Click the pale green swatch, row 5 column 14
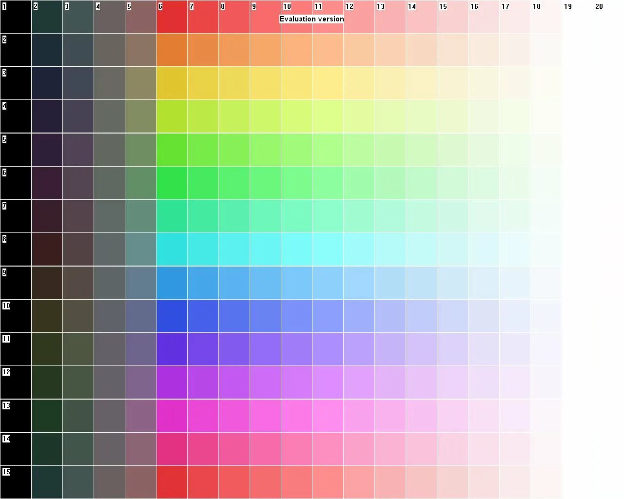This screenshot has height=499, width=624. pos(421,150)
